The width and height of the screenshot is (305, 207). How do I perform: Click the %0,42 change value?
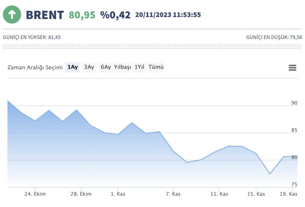coord(115,15)
